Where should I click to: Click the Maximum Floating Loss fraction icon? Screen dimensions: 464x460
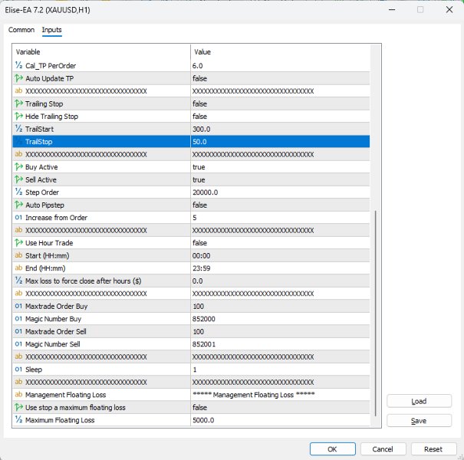click(x=19, y=420)
